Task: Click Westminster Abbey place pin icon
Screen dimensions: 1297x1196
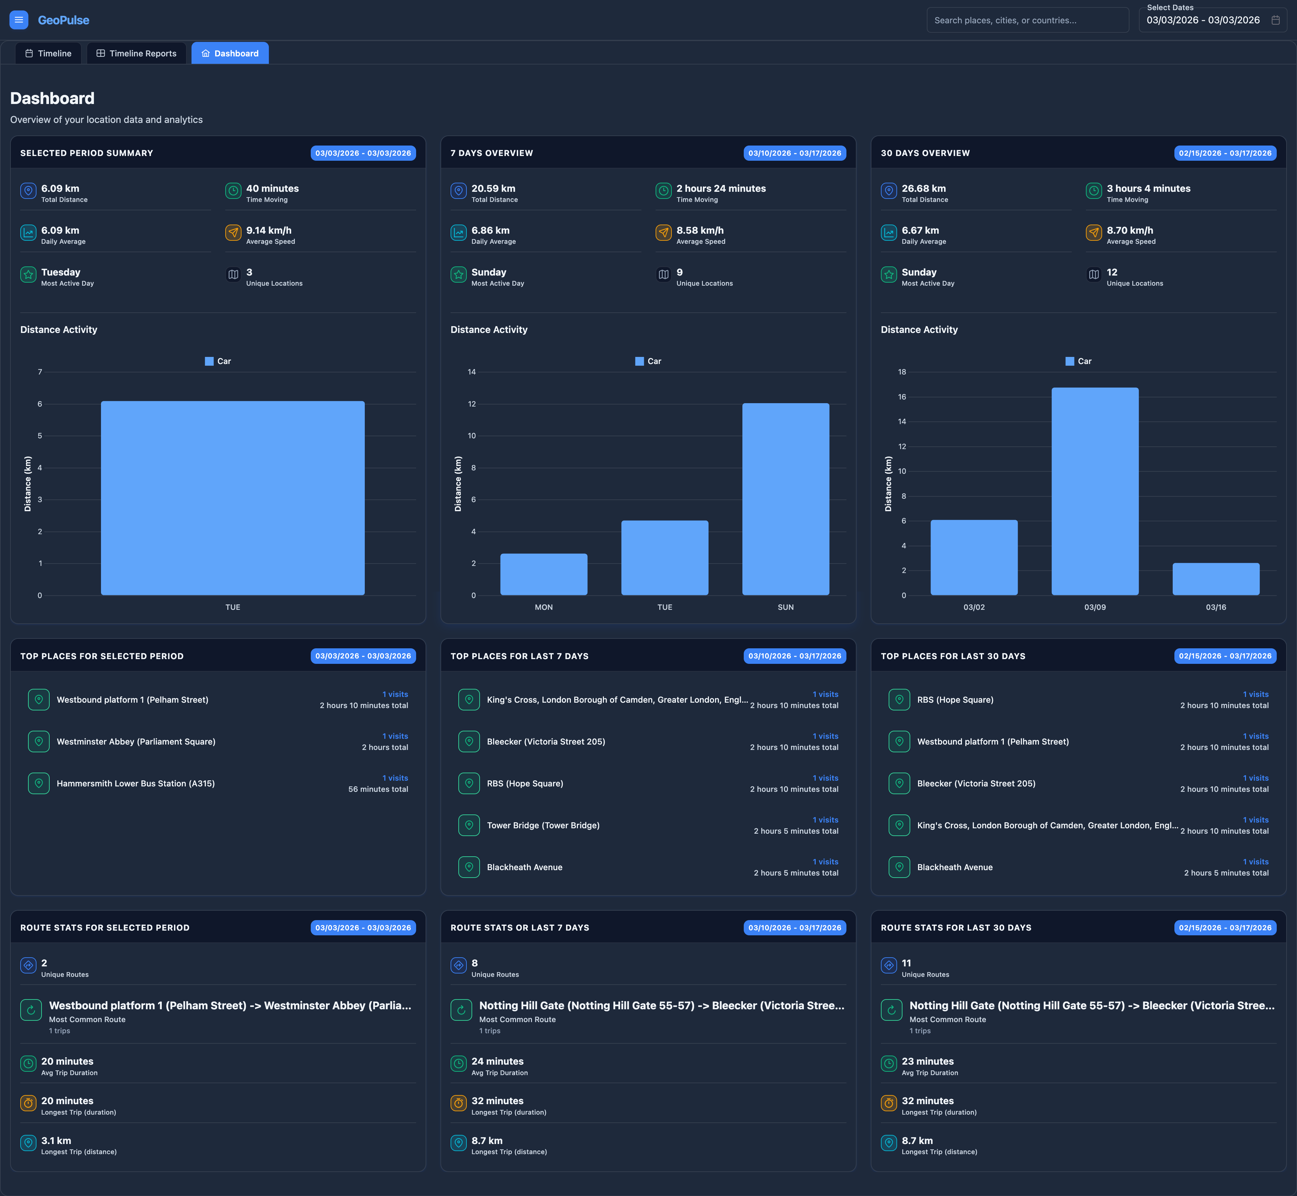Action: point(39,742)
